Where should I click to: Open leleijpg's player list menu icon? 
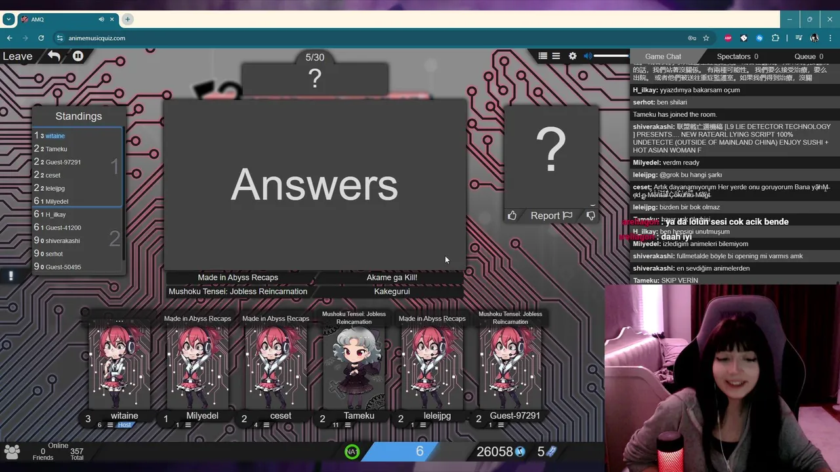point(423,425)
